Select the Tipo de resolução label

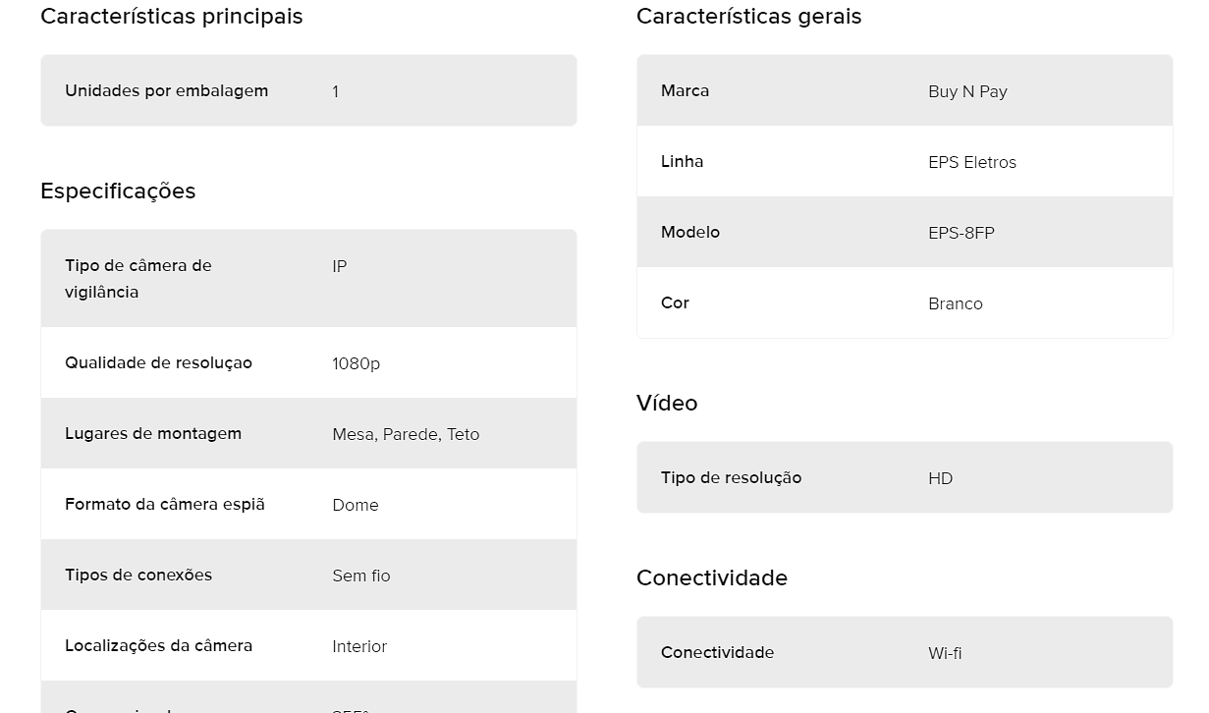(732, 477)
